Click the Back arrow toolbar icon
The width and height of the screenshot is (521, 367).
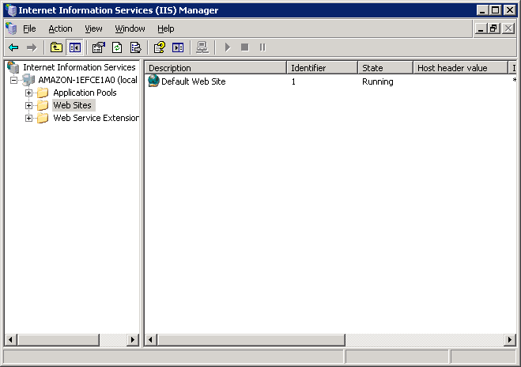(x=13, y=47)
